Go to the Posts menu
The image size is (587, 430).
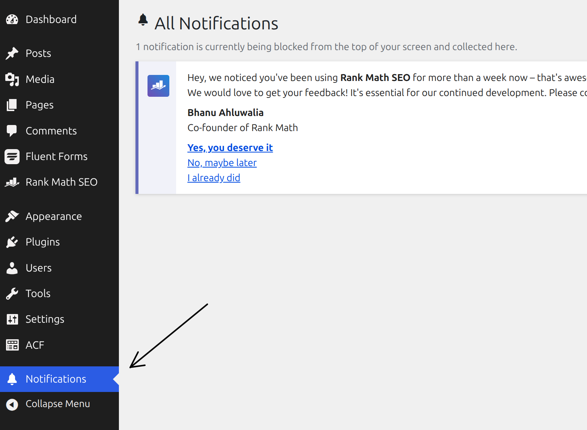coord(59,53)
